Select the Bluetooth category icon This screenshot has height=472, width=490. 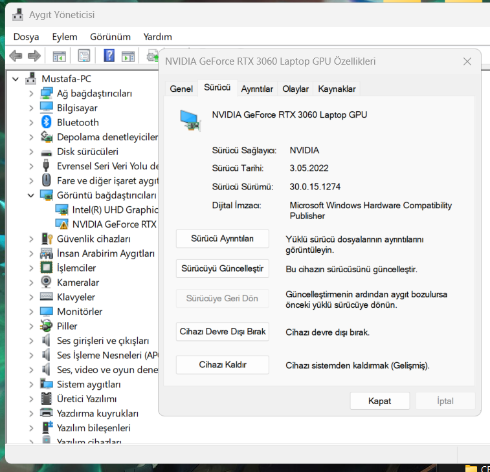pos(46,122)
